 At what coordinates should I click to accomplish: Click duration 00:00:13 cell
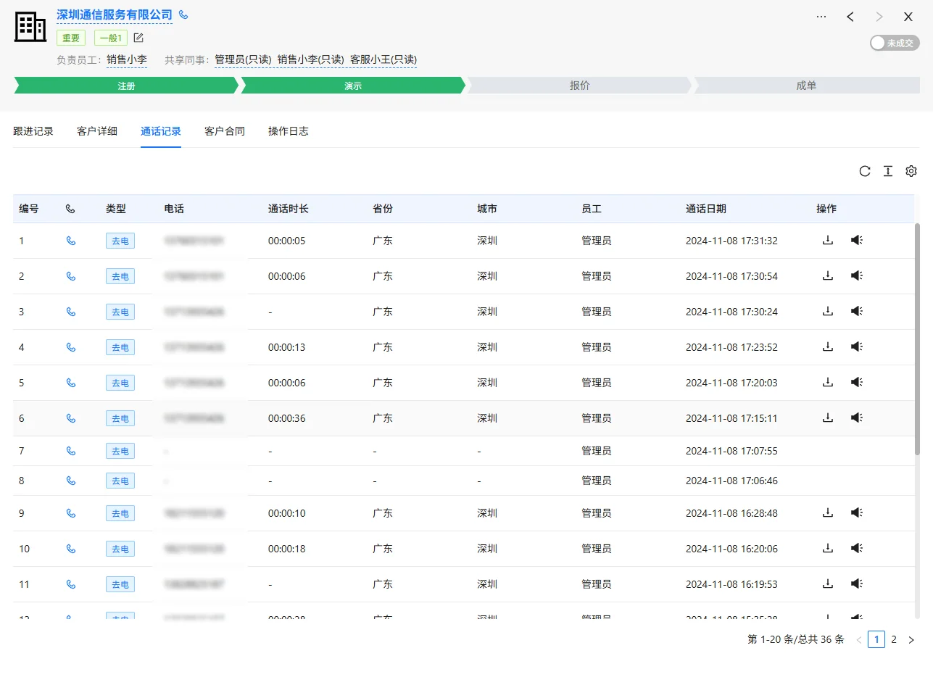click(x=287, y=347)
